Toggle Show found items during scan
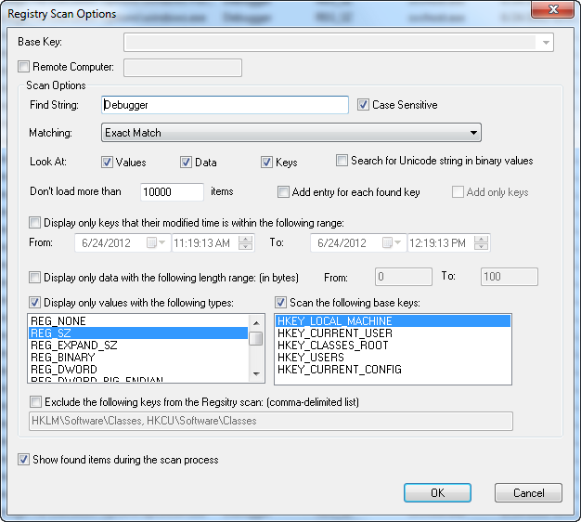Image resolution: width=581 pixels, height=522 pixels. [x=24, y=460]
